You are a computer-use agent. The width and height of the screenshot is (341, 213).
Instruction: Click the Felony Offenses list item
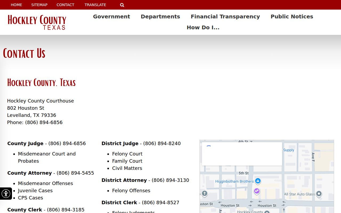tap(131, 191)
